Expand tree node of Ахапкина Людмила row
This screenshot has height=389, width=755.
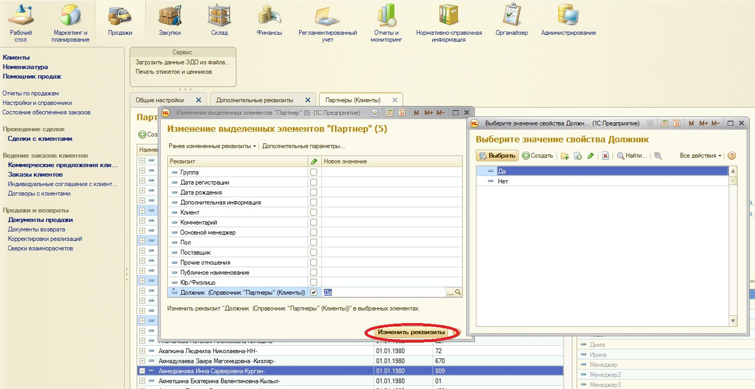point(142,351)
